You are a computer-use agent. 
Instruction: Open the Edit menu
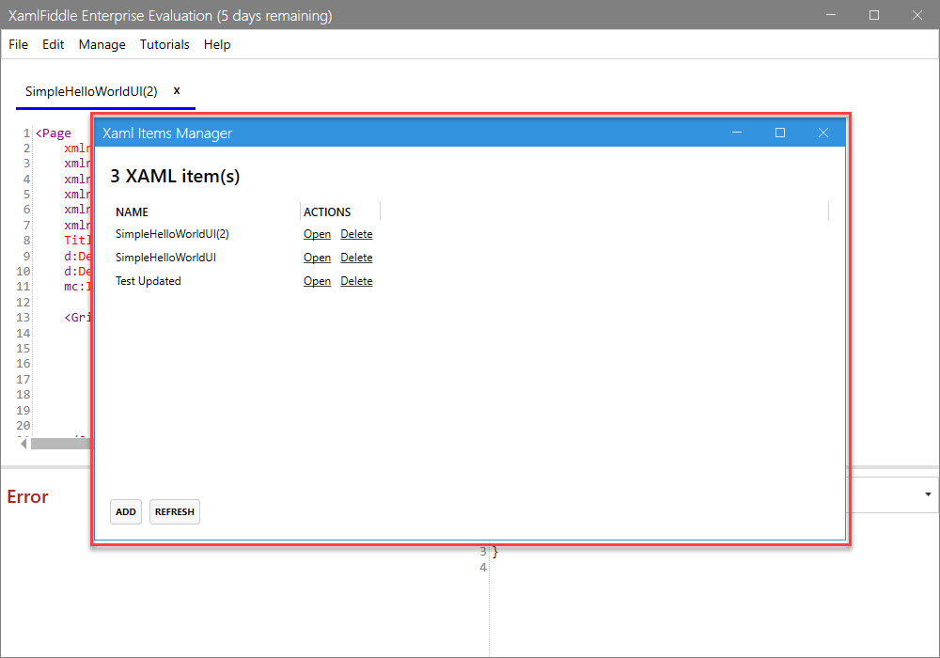pyautogui.click(x=53, y=44)
